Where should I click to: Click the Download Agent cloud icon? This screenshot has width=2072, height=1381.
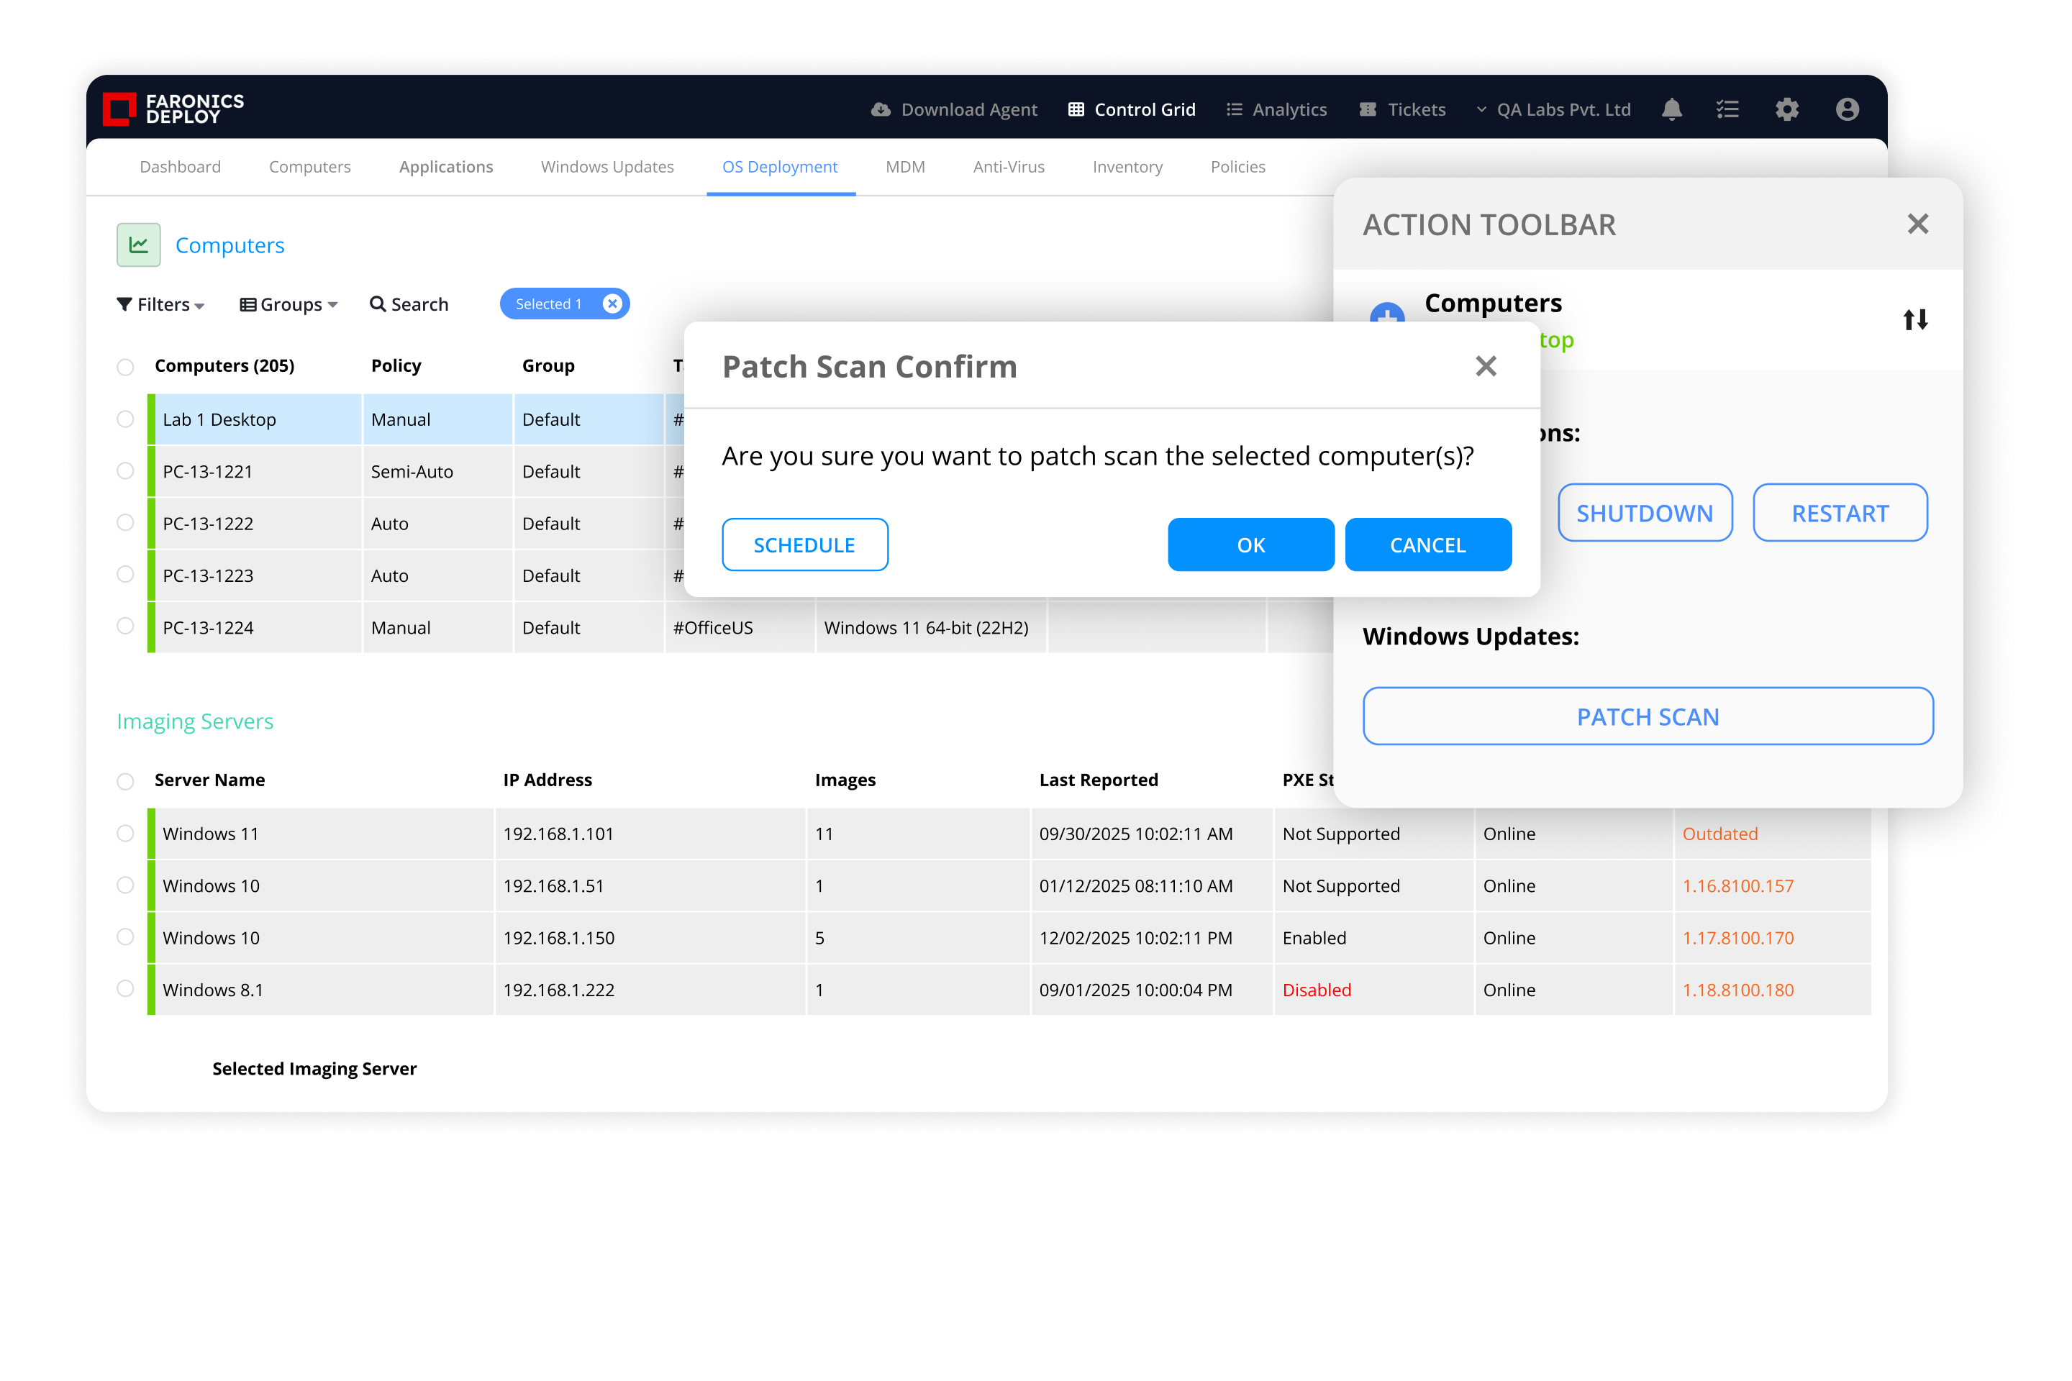tap(880, 109)
